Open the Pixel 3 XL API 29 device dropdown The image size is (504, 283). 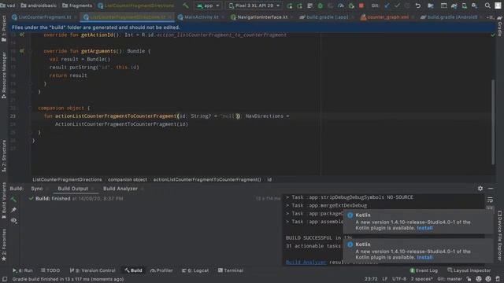pos(254,6)
